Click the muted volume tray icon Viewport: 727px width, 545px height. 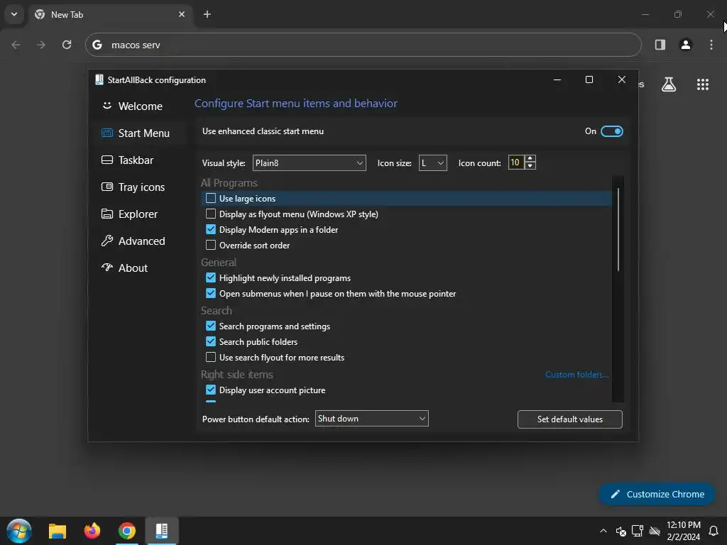621,531
